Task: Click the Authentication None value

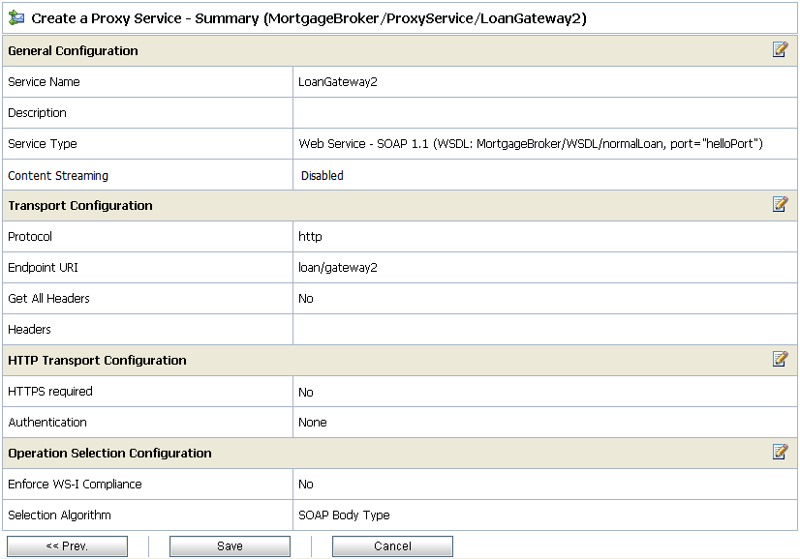Action: click(312, 423)
